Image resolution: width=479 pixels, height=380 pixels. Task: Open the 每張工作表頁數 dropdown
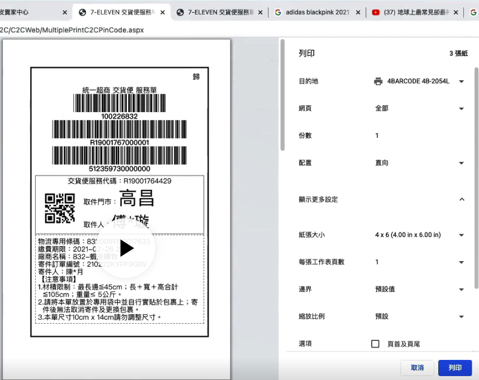tap(419, 262)
